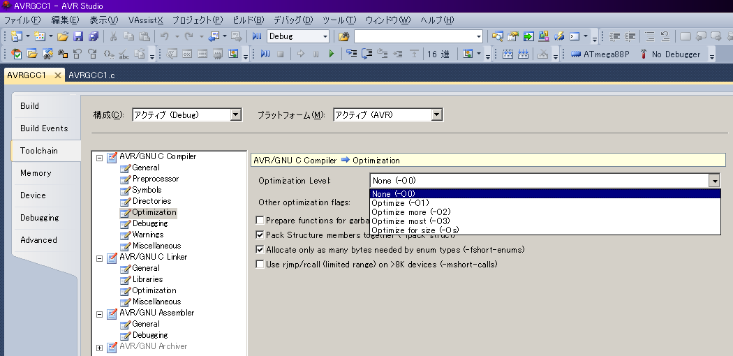Click the Find in Files binoculars-folder icon
The height and width of the screenshot is (356, 733).
coord(344,36)
